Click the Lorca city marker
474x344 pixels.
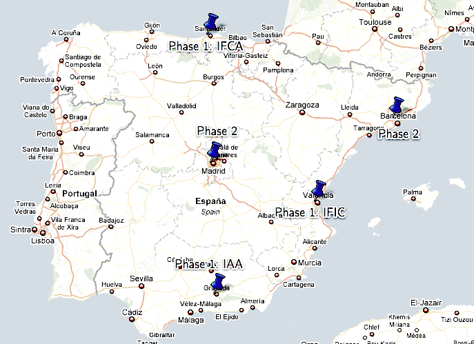tap(277, 275)
